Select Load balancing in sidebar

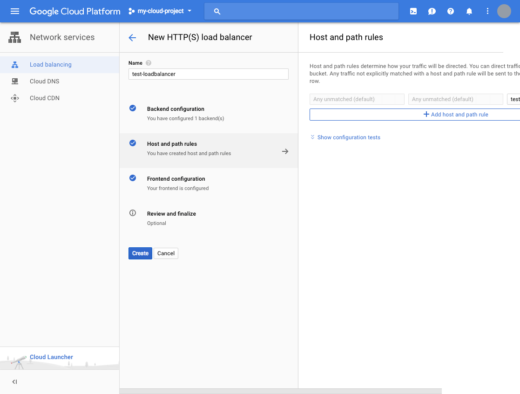coord(60,65)
